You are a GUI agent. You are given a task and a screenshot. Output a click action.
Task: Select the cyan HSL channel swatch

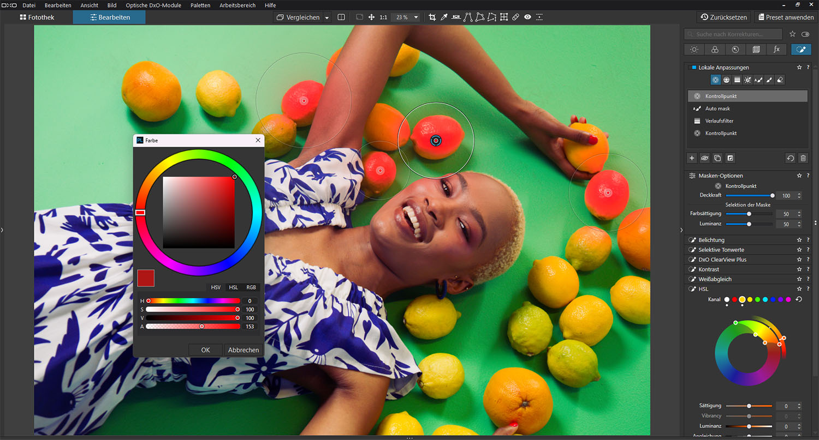pyautogui.click(x=765, y=299)
